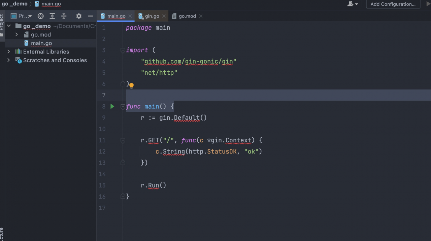431x241 pixels.
Task: Click the yellow lightbulb quick-fix icon
Action: click(132, 86)
